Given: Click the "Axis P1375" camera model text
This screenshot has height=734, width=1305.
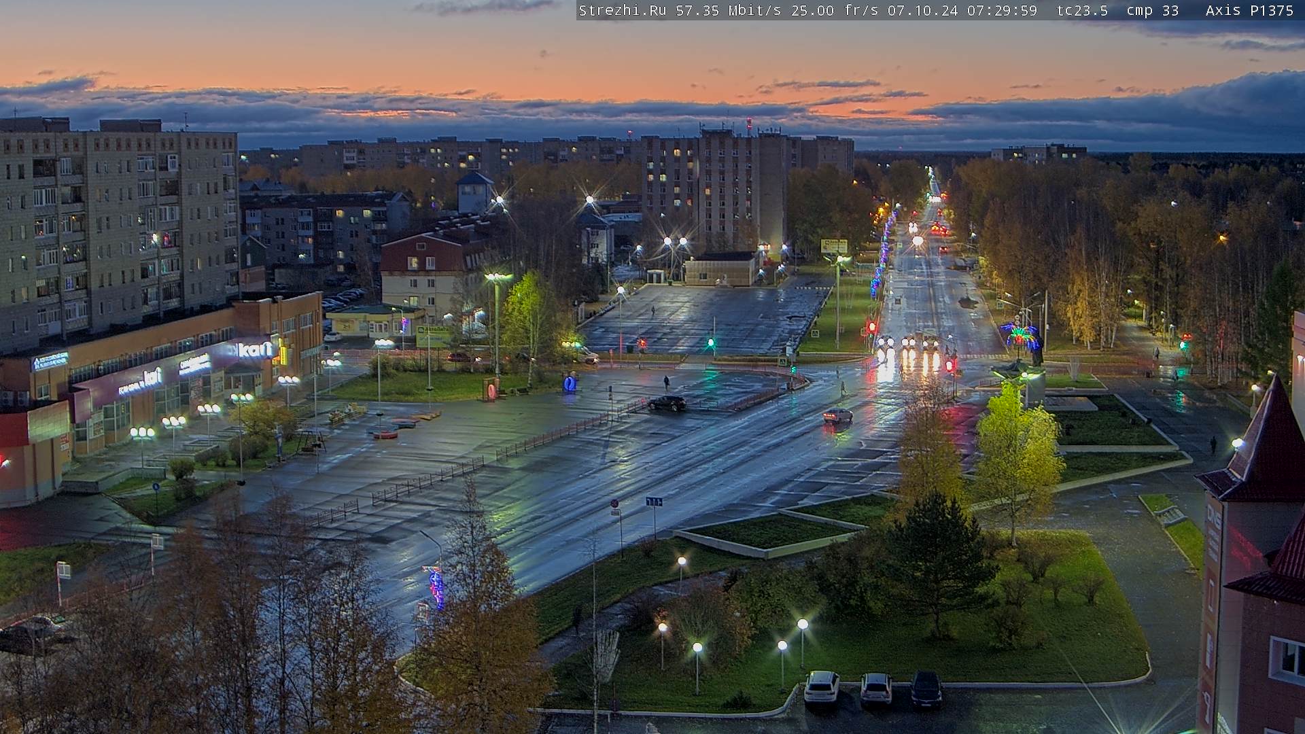Looking at the screenshot, I should pos(1250,11).
